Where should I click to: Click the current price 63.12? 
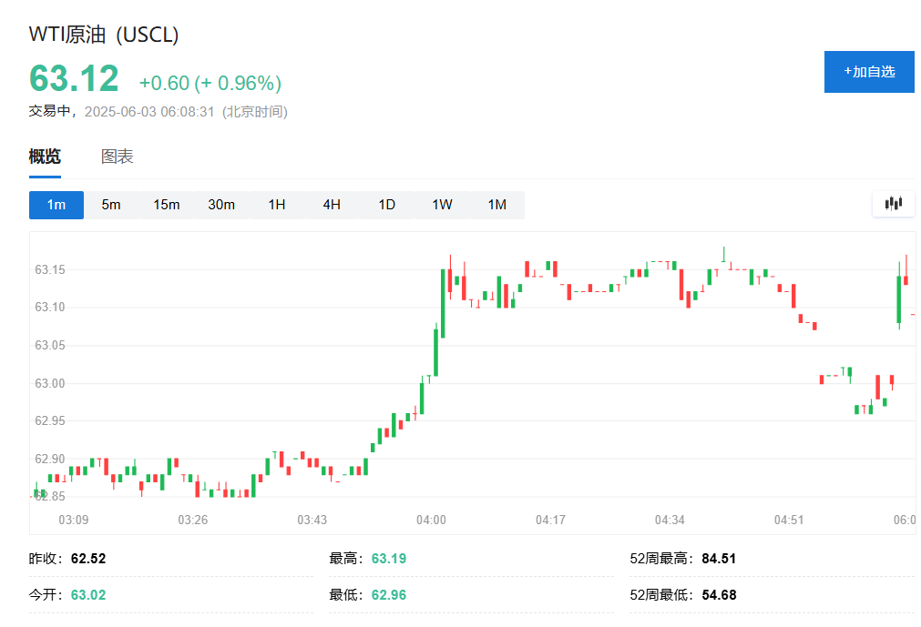click(x=74, y=78)
